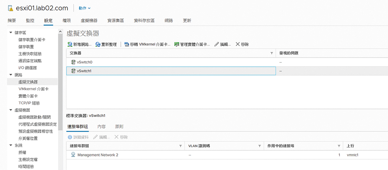
Task: Open 時間組態 in the sidebar
Action: [26, 167]
